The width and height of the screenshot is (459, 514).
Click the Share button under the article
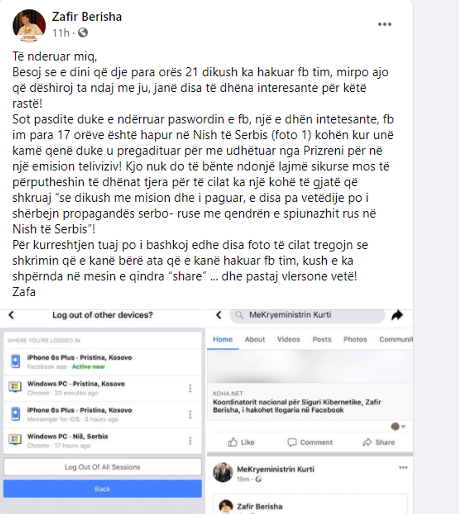tap(379, 442)
